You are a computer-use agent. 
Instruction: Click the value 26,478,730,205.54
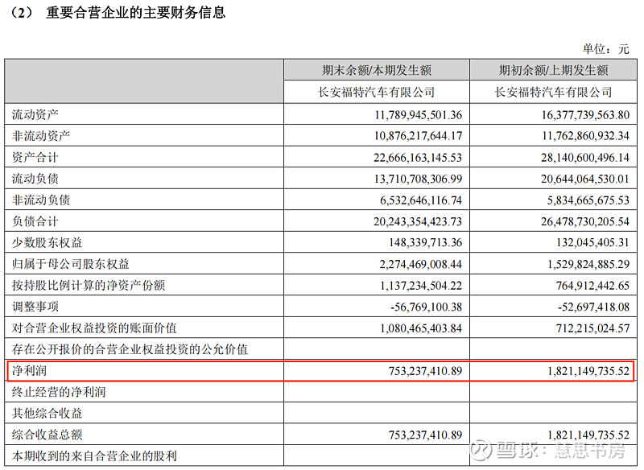click(585, 221)
